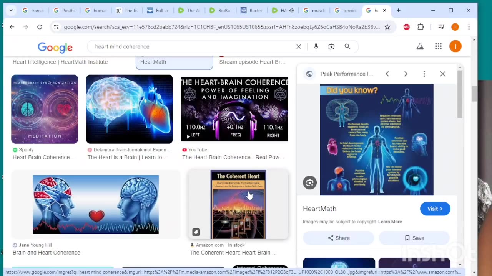
Task: Clear the Google search box
Action: [x=299, y=46]
